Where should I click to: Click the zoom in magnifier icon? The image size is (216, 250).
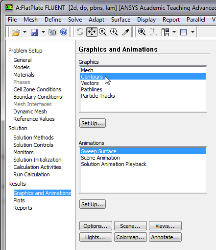[x=114, y=32]
